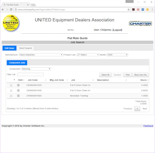Click the User: CSI\james text

click(102, 30)
